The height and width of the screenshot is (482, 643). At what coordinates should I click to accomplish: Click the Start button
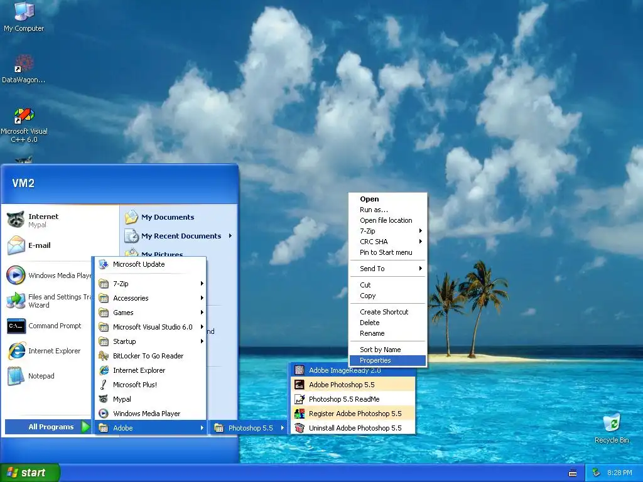click(30, 473)
